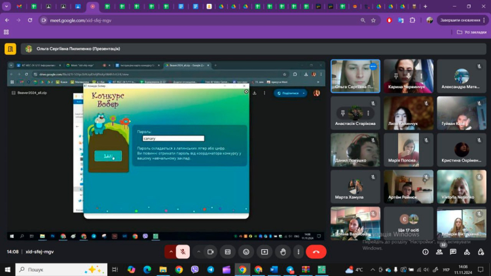Leave the call with red hang-up button
The image size is (491, 276).
tap(317, 251)
